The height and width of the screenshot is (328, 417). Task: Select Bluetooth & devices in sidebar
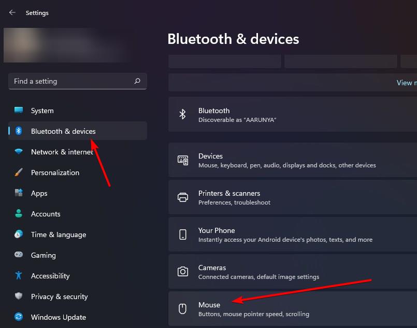63,131
